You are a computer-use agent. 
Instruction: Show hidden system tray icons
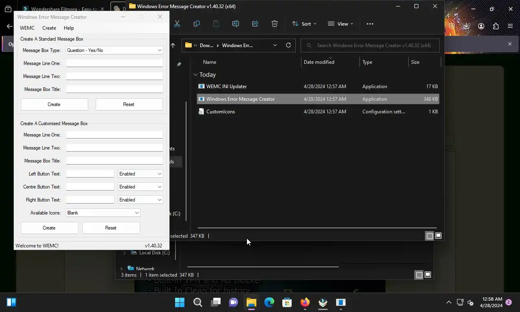(x=449, y=302)
